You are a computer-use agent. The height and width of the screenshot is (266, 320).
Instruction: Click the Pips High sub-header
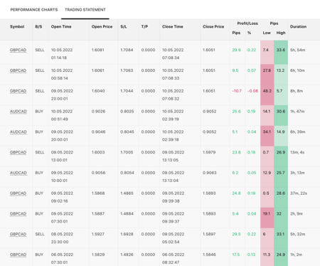[281, 33]
